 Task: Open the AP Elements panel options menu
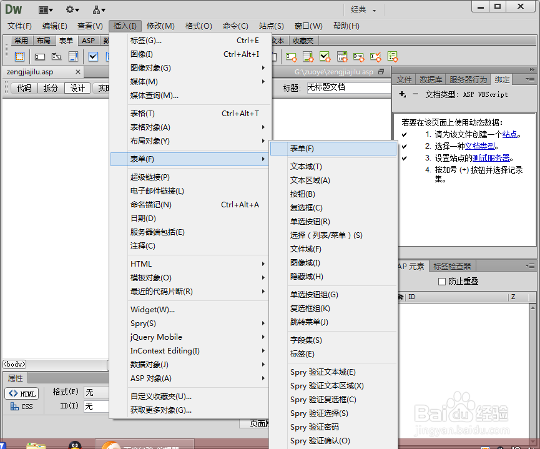coord(529,265)
